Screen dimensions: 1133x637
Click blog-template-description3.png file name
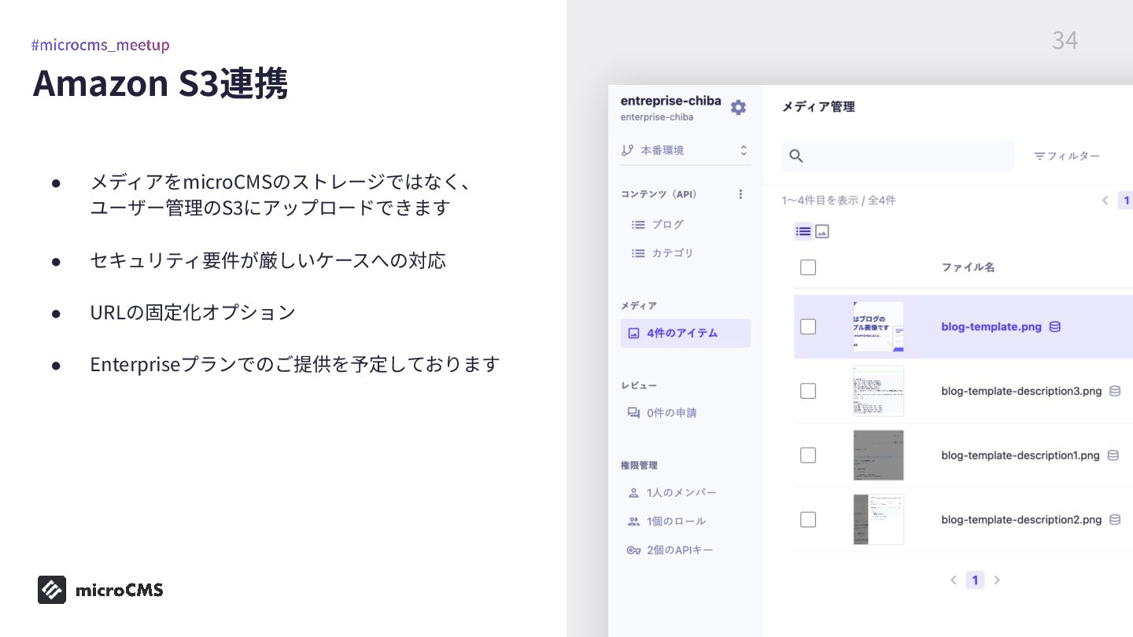click(x=1021, y=391)
